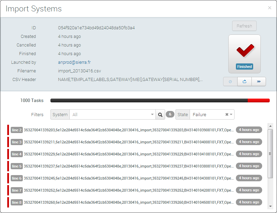Screen dimensions: 277x213
Task: Select the line 2 task row
Action: click(128, 130)
